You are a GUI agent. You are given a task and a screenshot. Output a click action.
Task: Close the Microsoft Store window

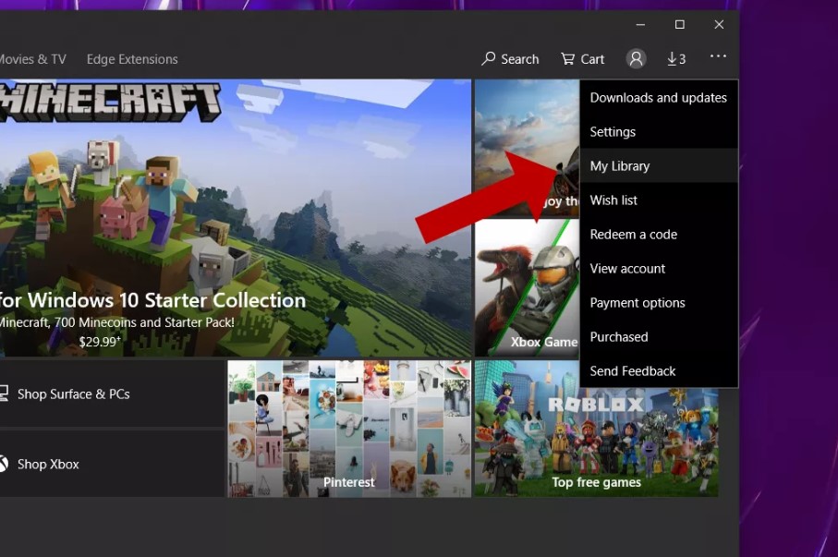(720, 25)
